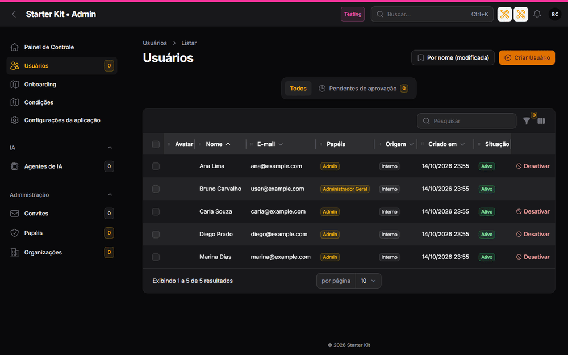Open the per page 10 dropdown
The height and width of the screenshot is (355, 568).
click(368, 281)
